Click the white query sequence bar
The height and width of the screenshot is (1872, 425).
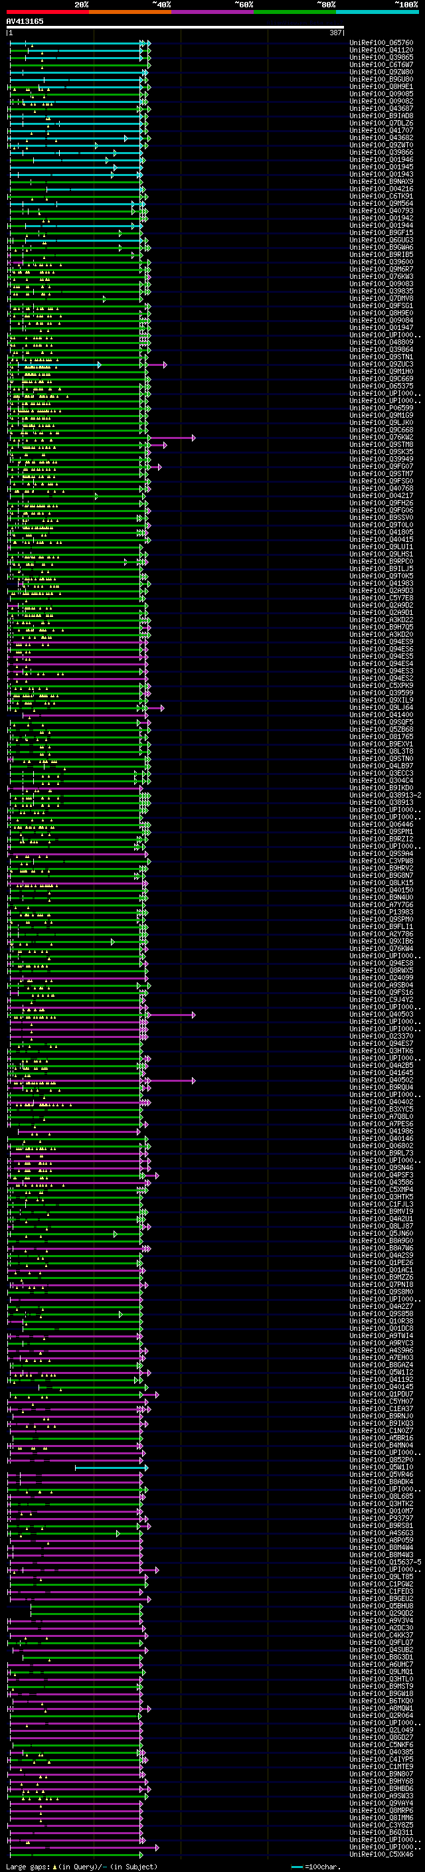pyautogui.click(x=175, y=28)
